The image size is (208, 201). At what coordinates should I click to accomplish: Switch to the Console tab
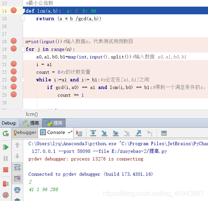pyautogui.click(x=56, y=132)
